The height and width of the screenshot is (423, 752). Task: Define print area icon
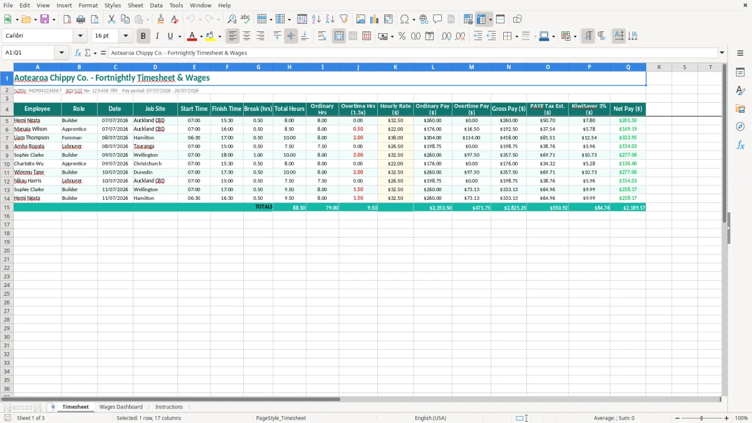point(467,19)
